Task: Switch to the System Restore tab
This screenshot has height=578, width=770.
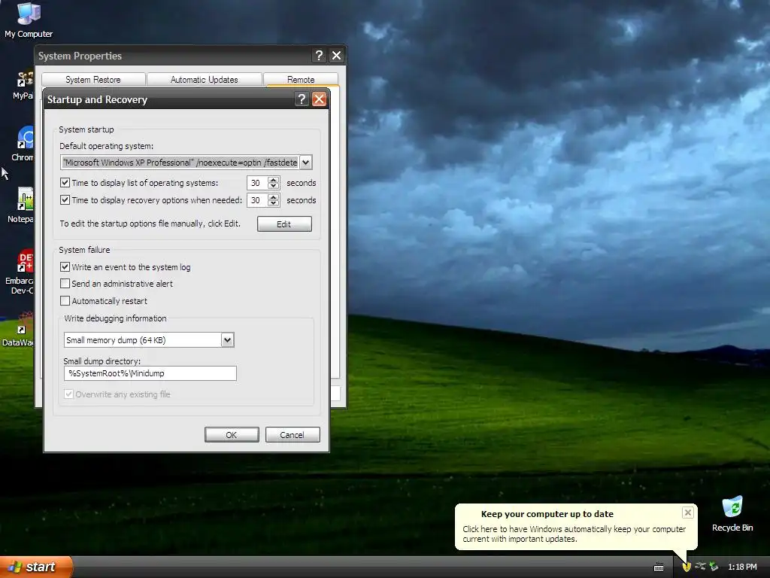Action: [x=93, y=80]
